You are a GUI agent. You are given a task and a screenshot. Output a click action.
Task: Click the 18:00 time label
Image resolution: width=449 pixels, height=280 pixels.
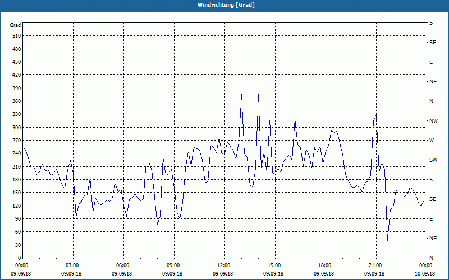[x=326, y=265]
